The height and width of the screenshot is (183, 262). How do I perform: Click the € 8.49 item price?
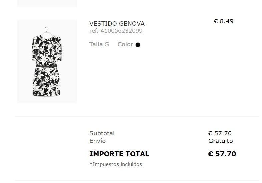tap(223, 21)
